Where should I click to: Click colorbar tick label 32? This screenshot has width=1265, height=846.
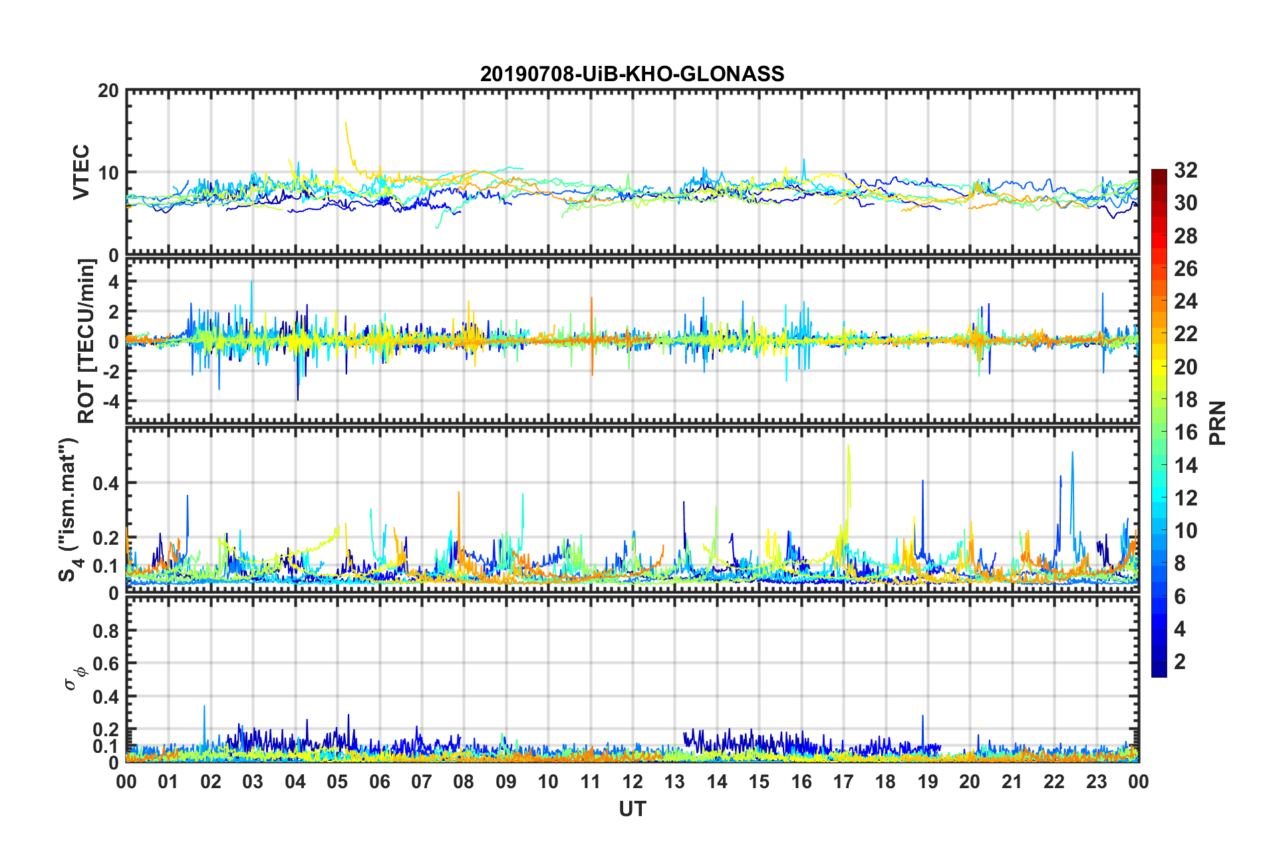1185,170
